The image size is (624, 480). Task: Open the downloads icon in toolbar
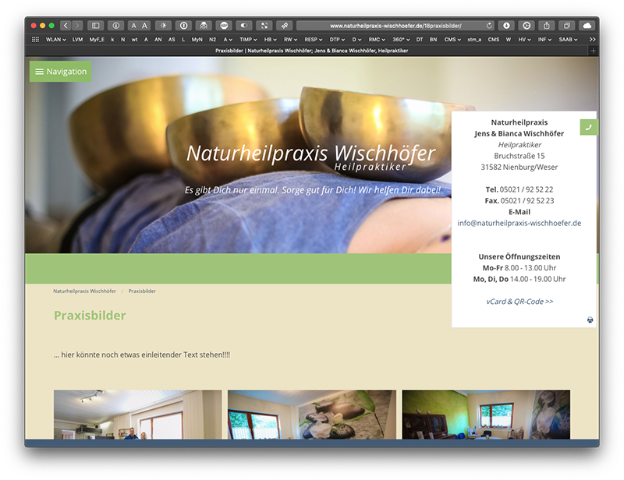(506, 26)
